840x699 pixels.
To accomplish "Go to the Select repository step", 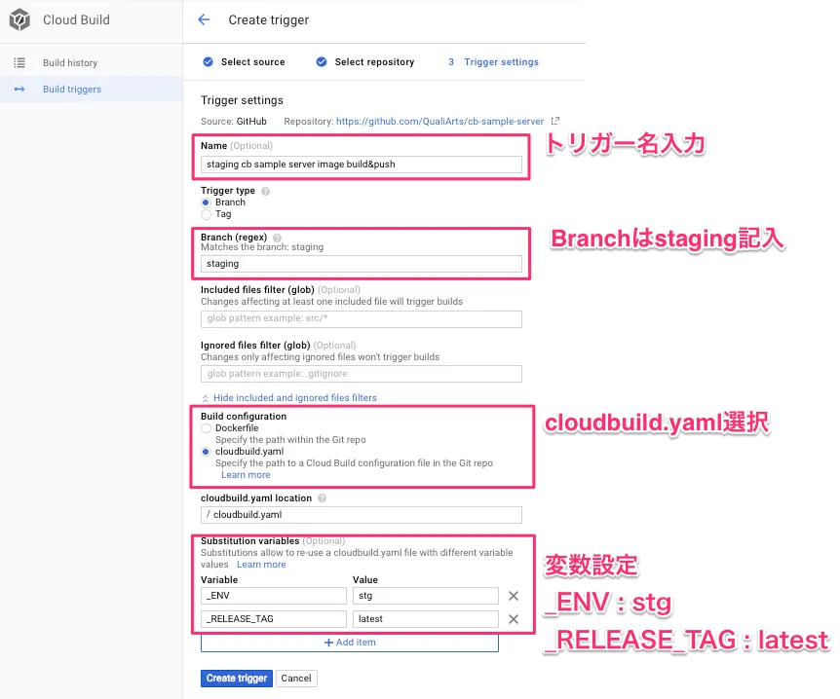I will [373, 62].
